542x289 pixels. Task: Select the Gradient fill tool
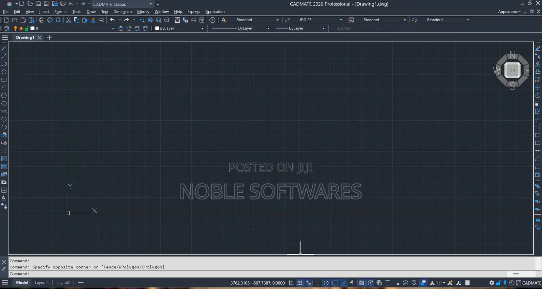4,167
